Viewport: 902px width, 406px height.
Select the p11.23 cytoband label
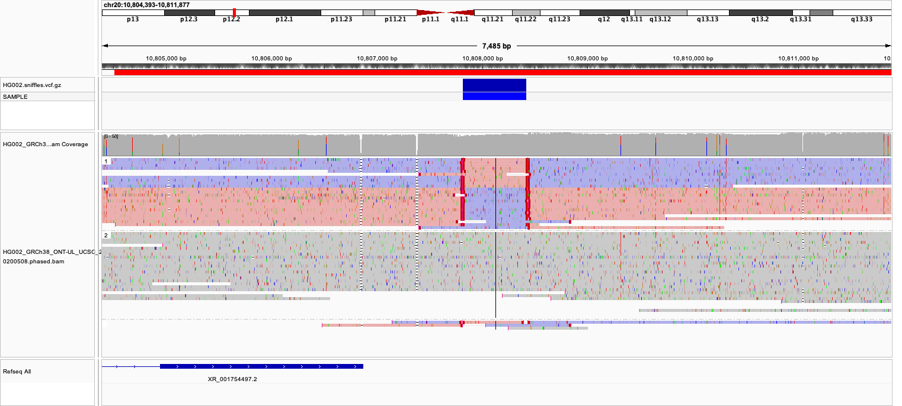[x=341, y=20]
